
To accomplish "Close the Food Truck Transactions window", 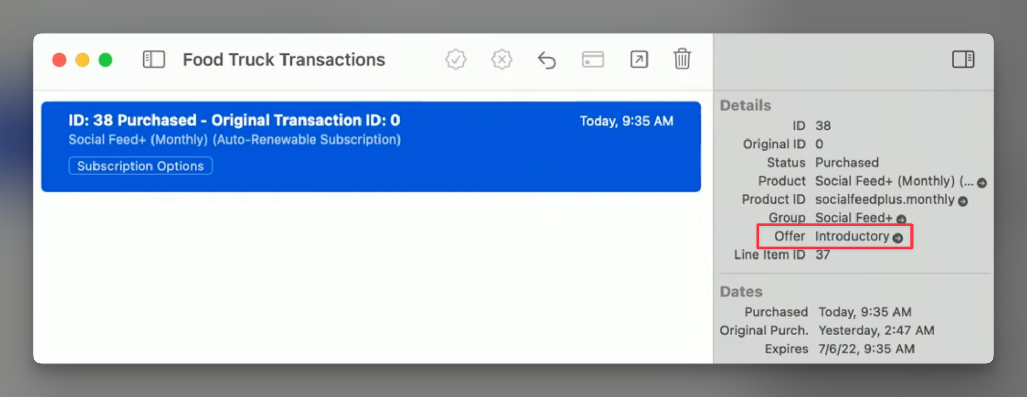I will click(x=60, y=60).
